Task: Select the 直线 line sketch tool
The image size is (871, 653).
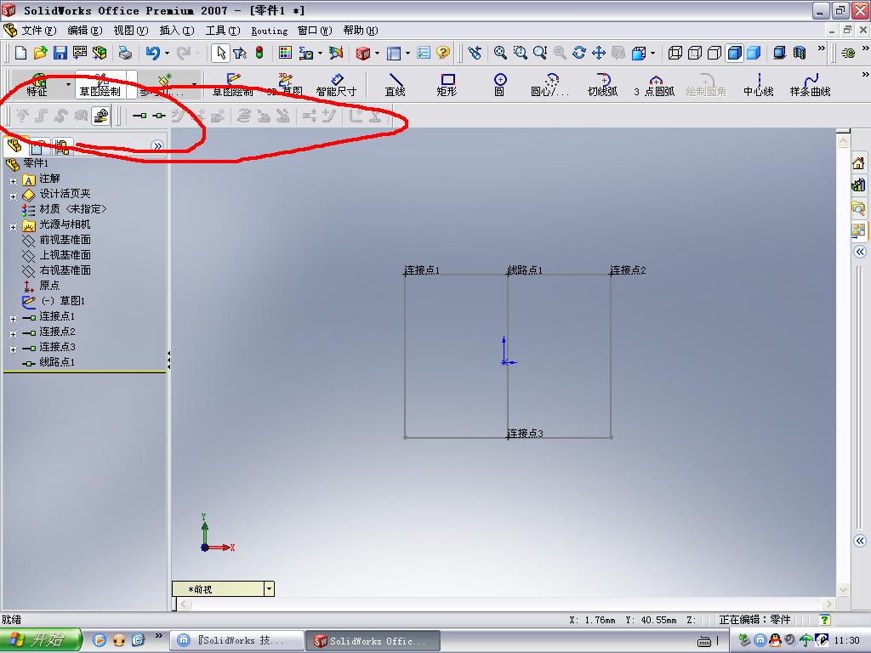Action: 395,84
